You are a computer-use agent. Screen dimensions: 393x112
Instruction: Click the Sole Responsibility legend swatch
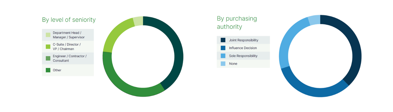tap(223, 56)
